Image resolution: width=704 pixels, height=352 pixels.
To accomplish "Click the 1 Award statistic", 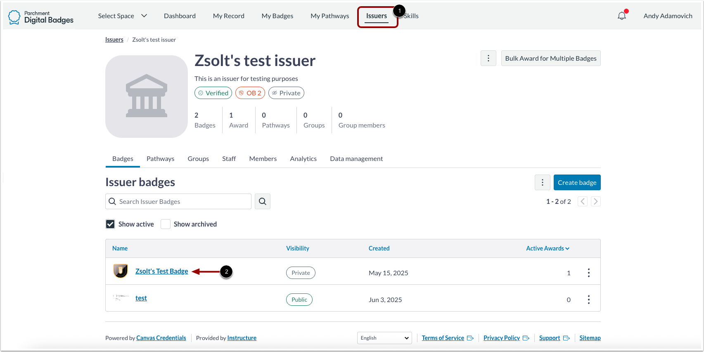I will [x=239, y=120].
